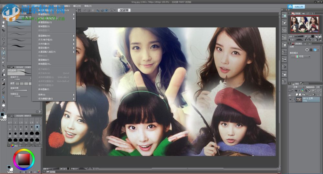Viewport: 323px width, 174px height.
Task: Click the canvas zoom out icon in bottom bar
Action: [61, 169]
